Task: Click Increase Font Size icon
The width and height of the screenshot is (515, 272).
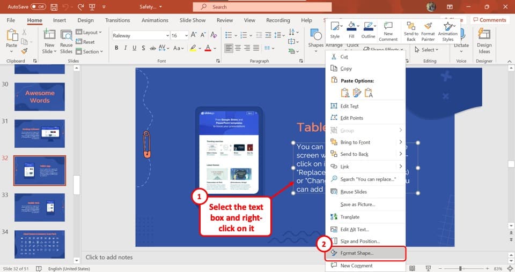Action: (x=194, y=34)
